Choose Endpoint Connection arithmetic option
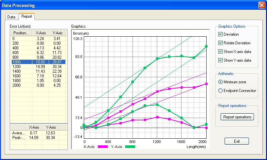Image resolution: width=267 pixels, height=160 pixels. [x=220, y=91]
